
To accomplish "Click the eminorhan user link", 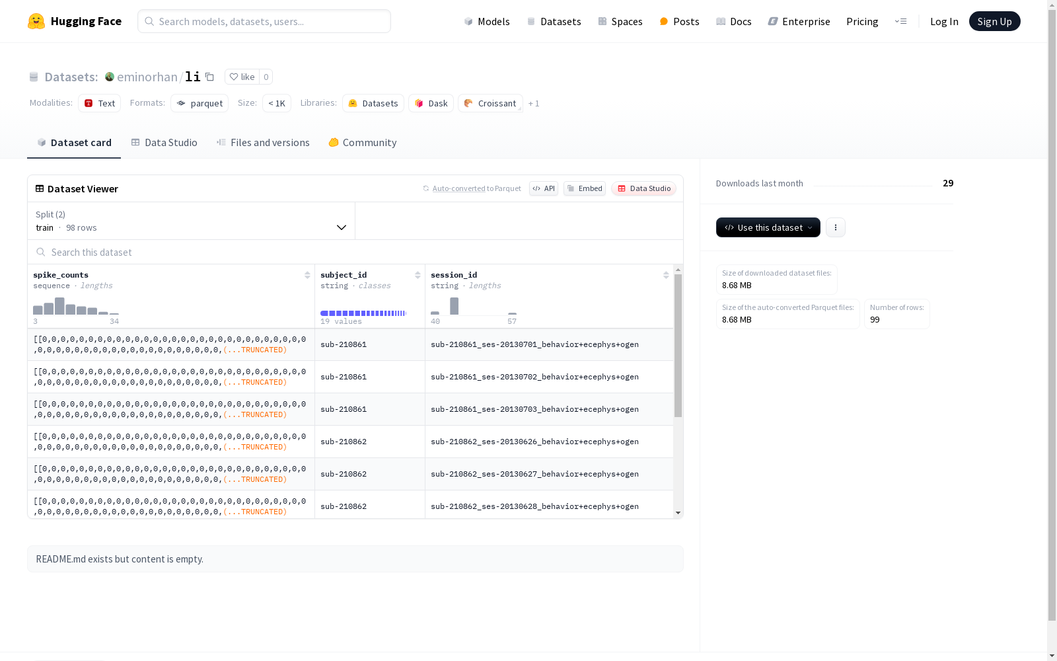I will [x=147, y=77].
